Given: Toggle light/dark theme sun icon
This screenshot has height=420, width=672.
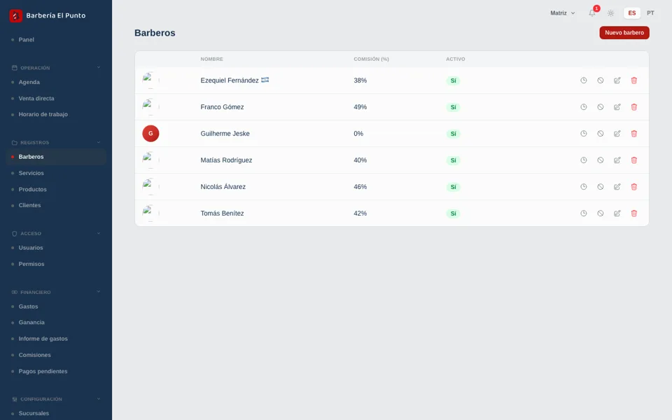Looking at the screenshot, I should (610, 13).
